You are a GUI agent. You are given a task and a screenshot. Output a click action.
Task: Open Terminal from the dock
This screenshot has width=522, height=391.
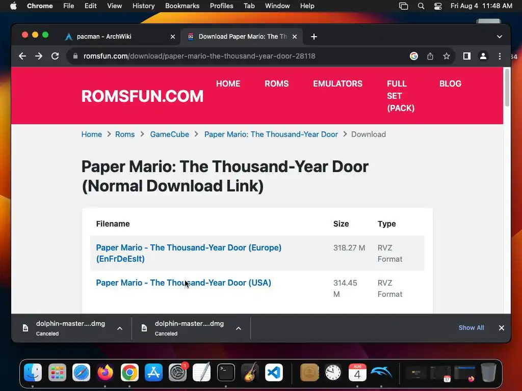pos(226,372)
